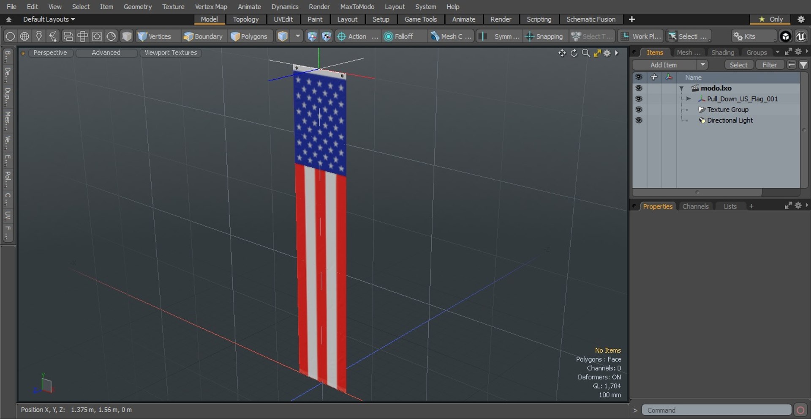Select Boundary selection mode
Screen dimensions: 811x419
tap(203, 36)
